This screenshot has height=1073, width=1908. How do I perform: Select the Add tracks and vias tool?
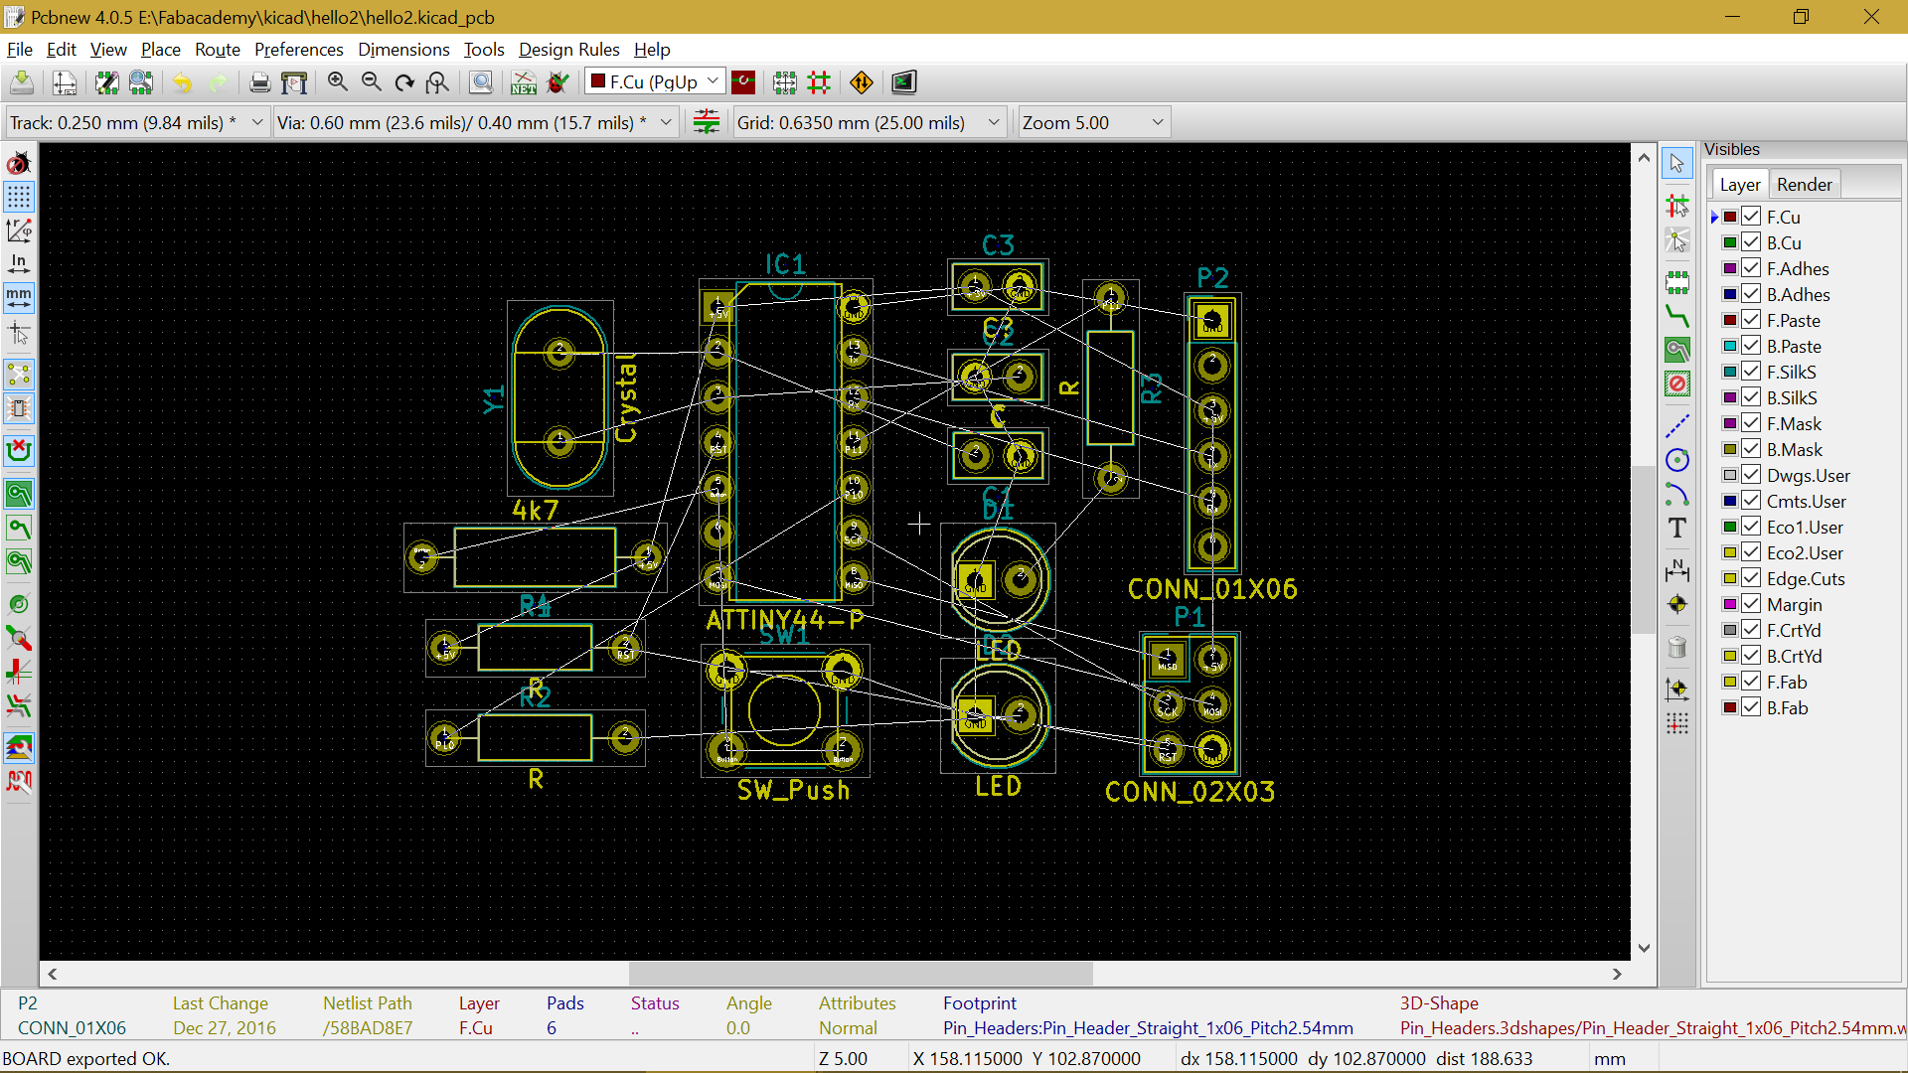1677,317
